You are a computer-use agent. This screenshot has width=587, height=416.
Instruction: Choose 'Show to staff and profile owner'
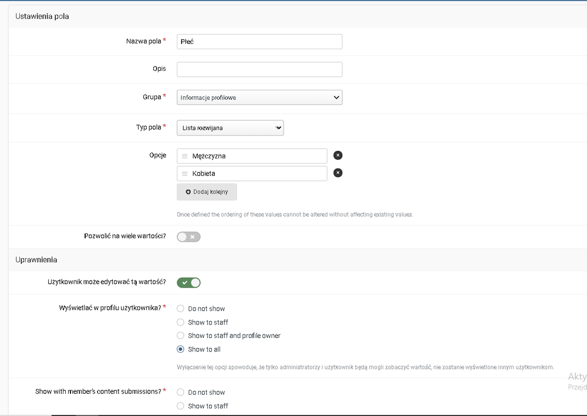(x=181, y=336)
